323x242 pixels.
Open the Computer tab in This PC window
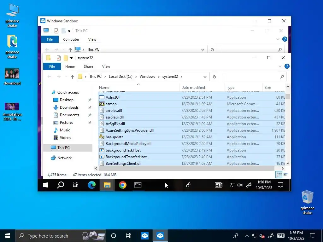click(x=71, y=39)
